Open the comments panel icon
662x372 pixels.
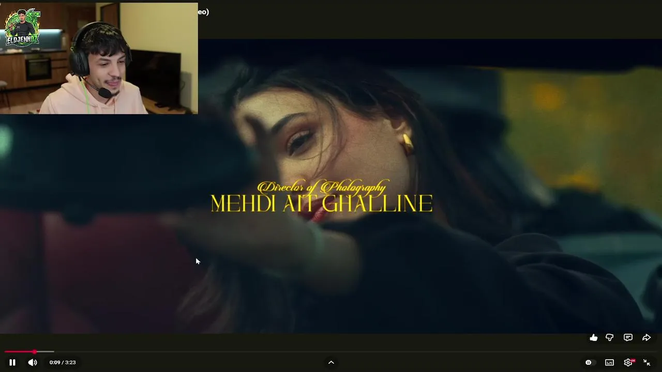(x=628, y=337)
